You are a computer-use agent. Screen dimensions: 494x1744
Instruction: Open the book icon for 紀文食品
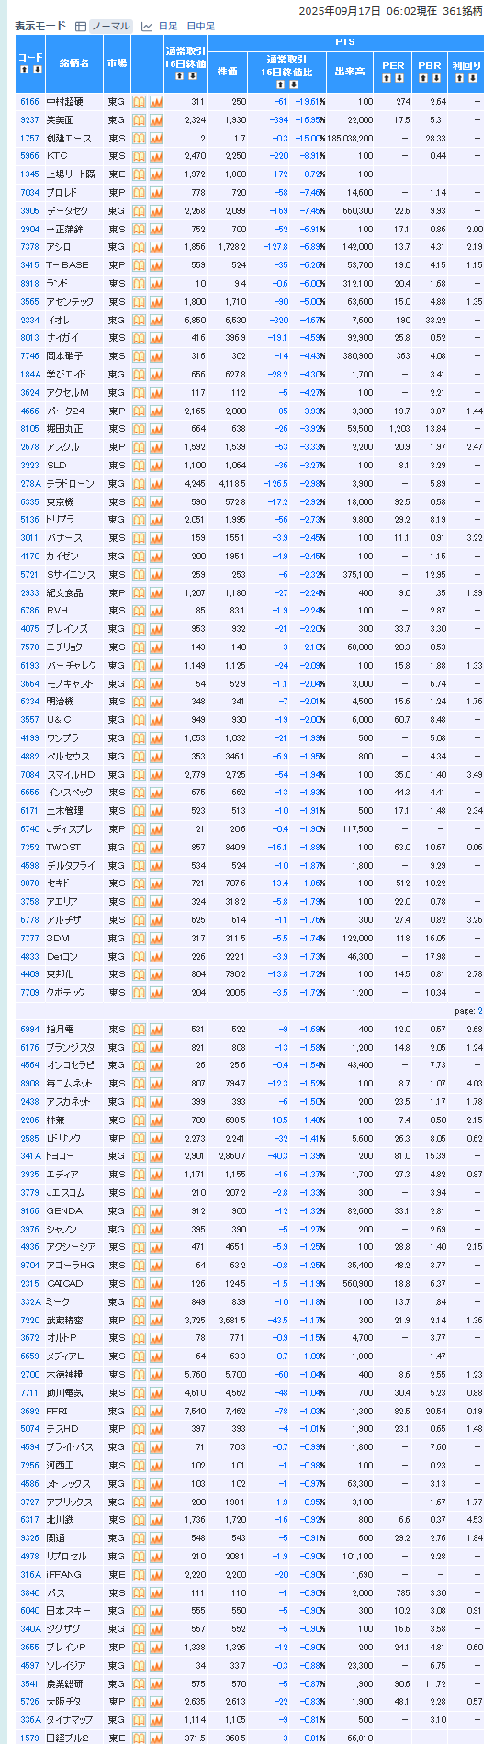(x=139, y=593)
